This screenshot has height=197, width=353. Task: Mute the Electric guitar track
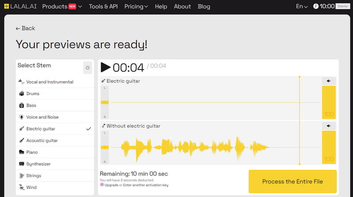point(329,81)
